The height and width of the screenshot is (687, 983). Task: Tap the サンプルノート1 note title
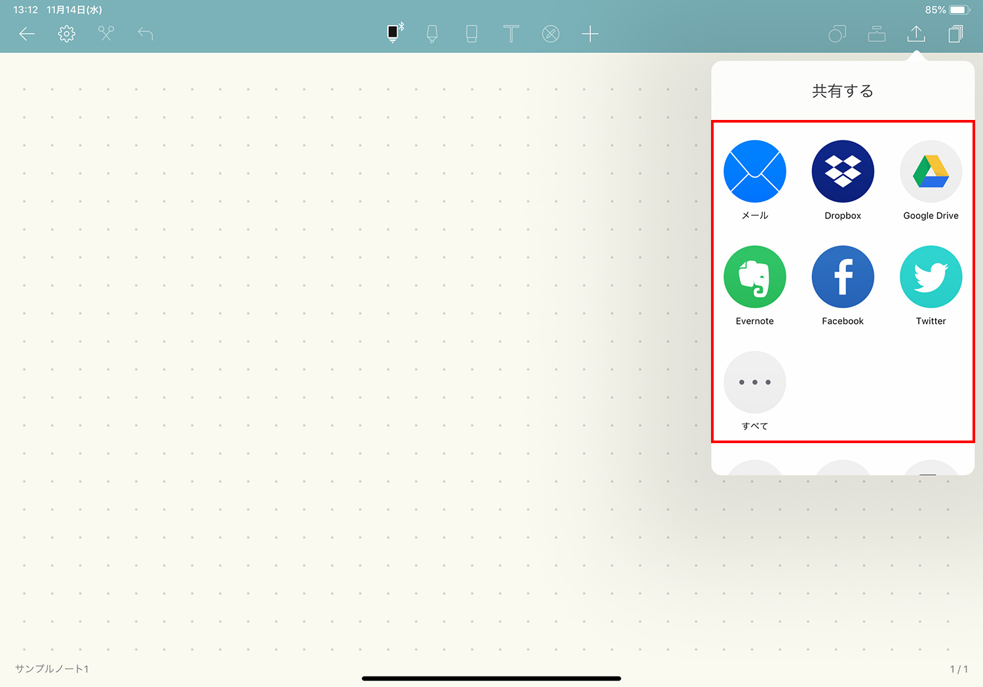pyautogui.click(x=52, y=669)
